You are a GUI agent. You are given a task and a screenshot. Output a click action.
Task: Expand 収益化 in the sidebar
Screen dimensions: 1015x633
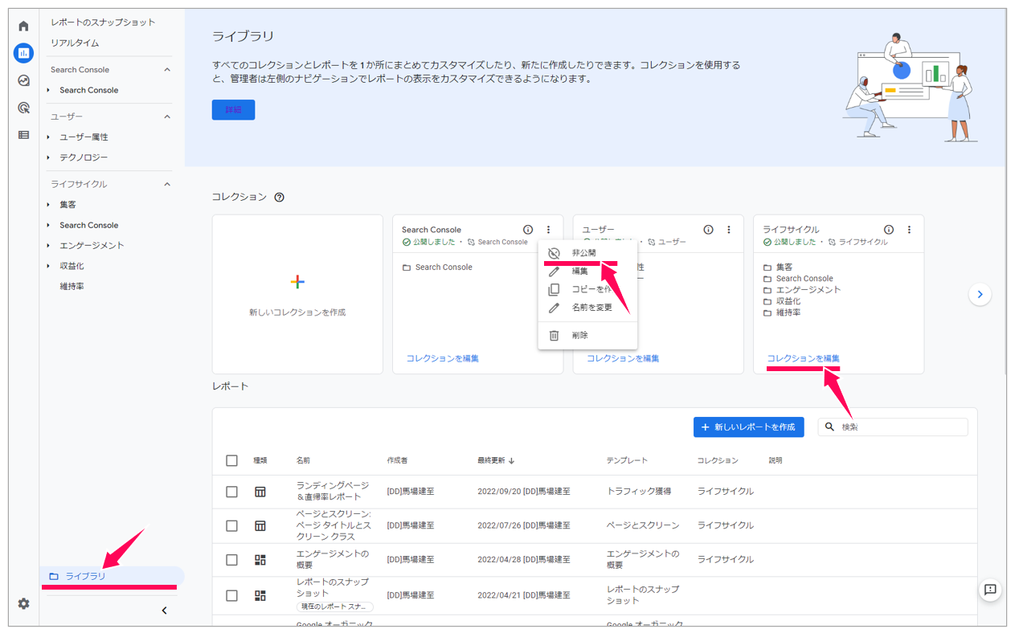point(48,266)
